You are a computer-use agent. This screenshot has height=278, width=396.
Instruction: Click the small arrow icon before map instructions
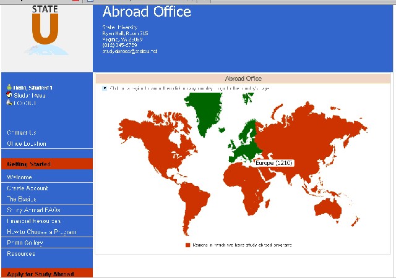[105, 88]
